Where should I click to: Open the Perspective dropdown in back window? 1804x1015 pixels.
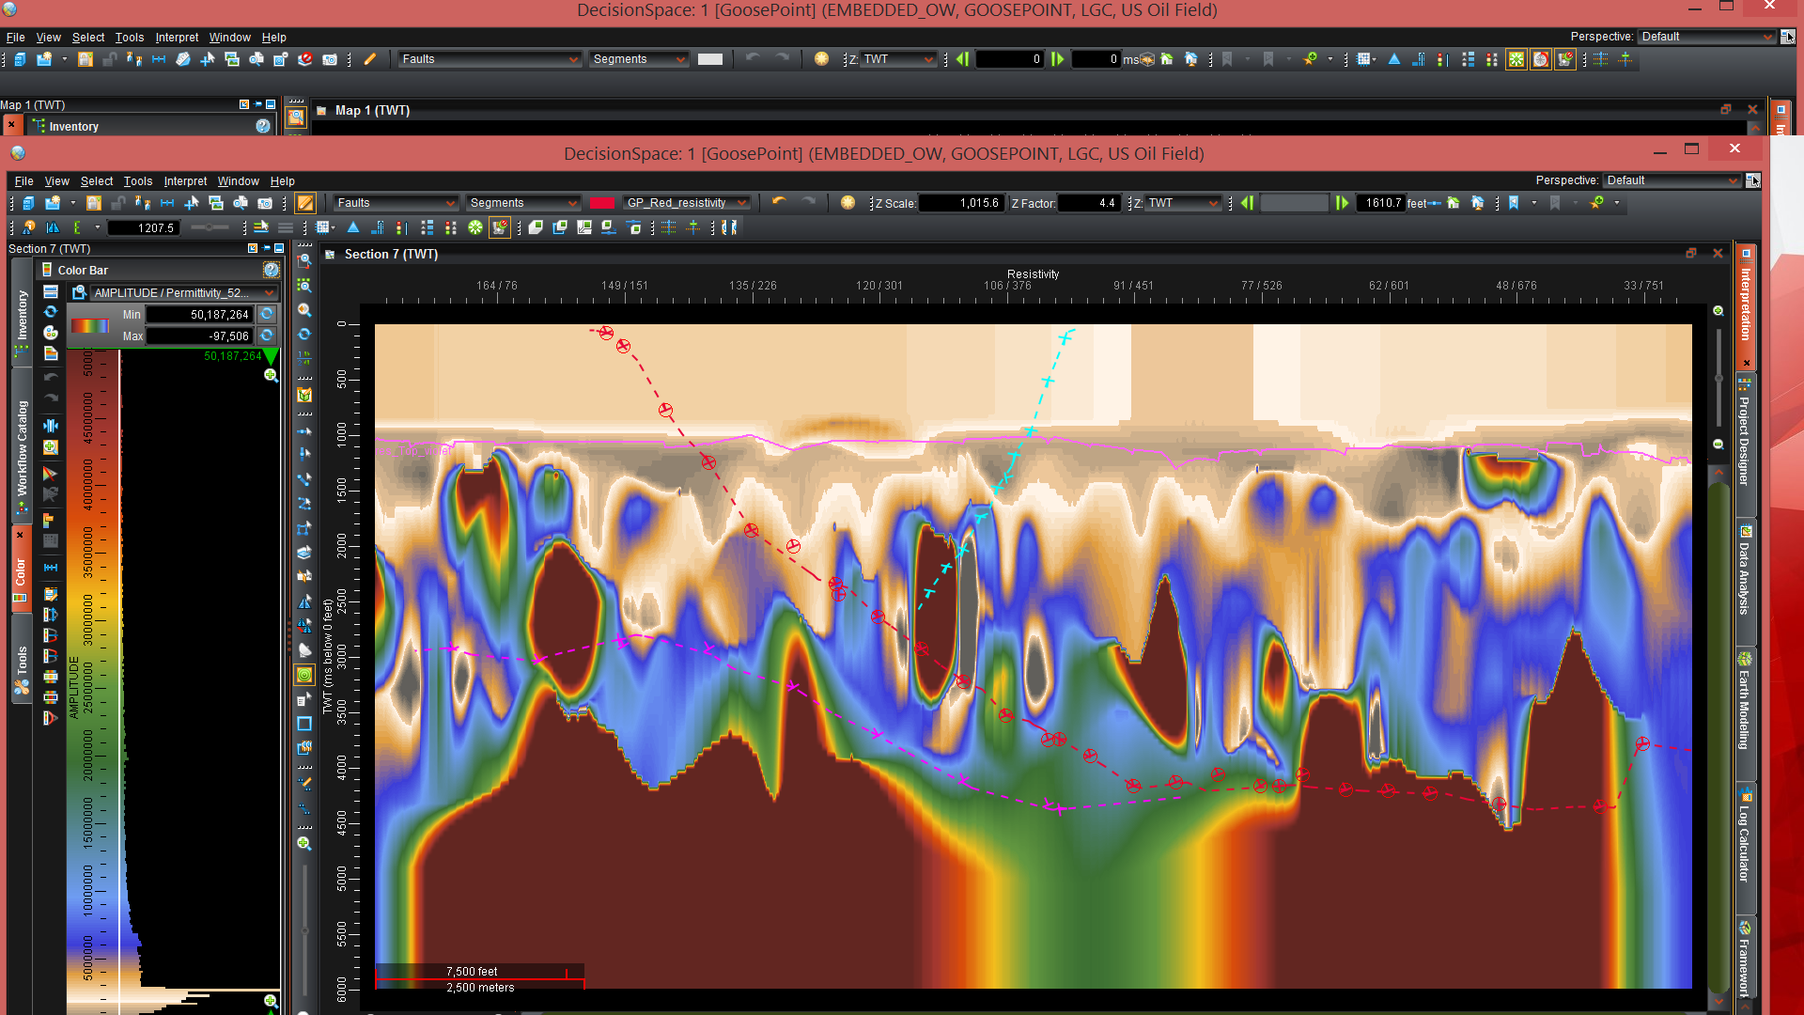1706,37
